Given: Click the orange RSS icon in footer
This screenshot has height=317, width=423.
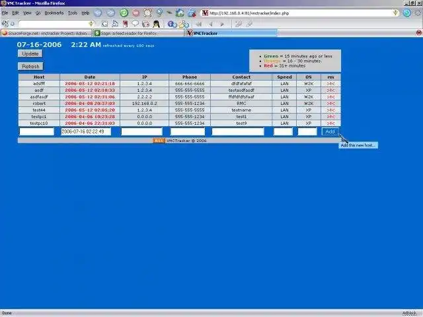Looking at the screenshot, I should [x=159, y=141].
